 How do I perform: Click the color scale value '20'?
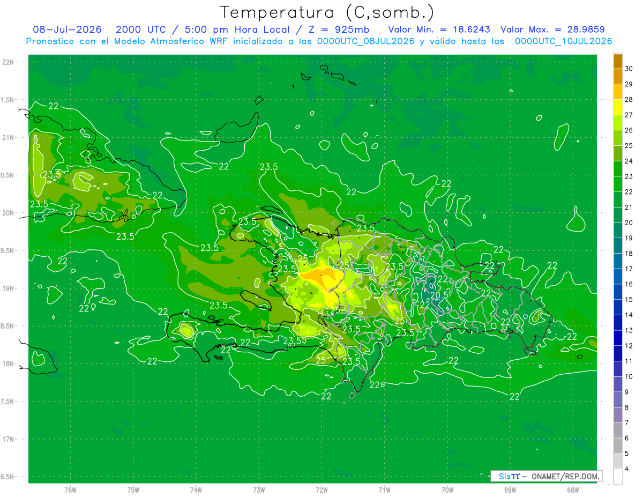pyautogui.click(x=629, y=222)
